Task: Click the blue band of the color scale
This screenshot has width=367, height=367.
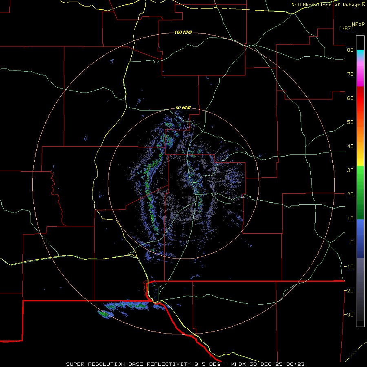Action: coord(360,238)
